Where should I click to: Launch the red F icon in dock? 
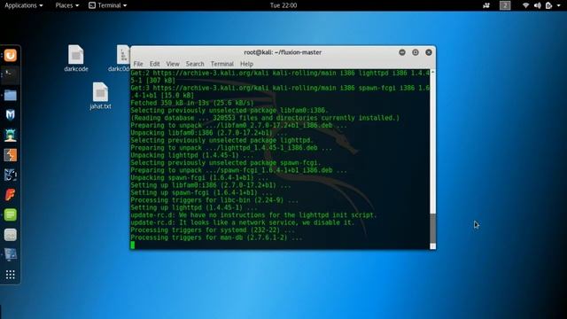11,195
